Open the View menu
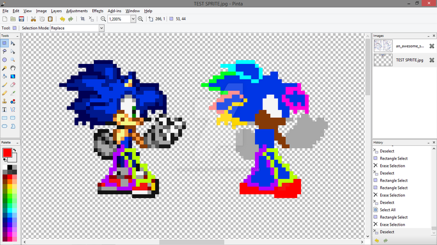This screenshot has width=437, height=245. click(27, 11)
